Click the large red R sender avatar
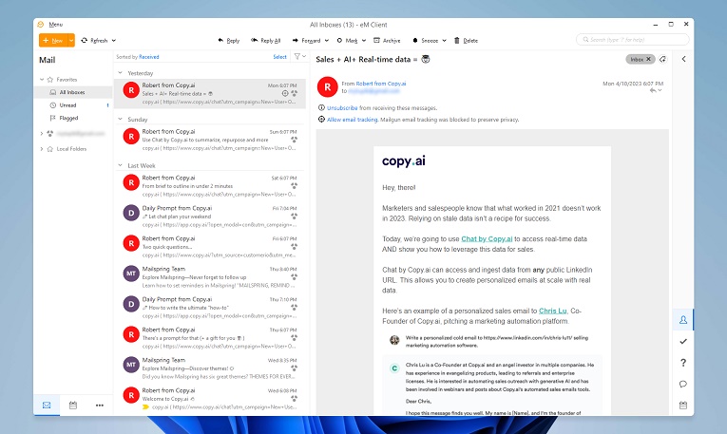 pos(327,87)
